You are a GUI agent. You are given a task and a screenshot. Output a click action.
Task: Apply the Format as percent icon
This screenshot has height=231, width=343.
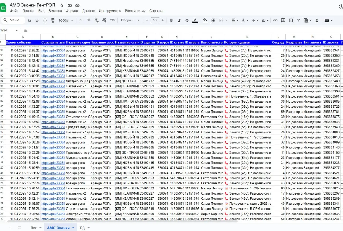point(89,20)
